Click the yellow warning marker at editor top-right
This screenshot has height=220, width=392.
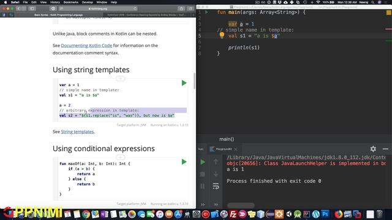[x=389, y=12]
